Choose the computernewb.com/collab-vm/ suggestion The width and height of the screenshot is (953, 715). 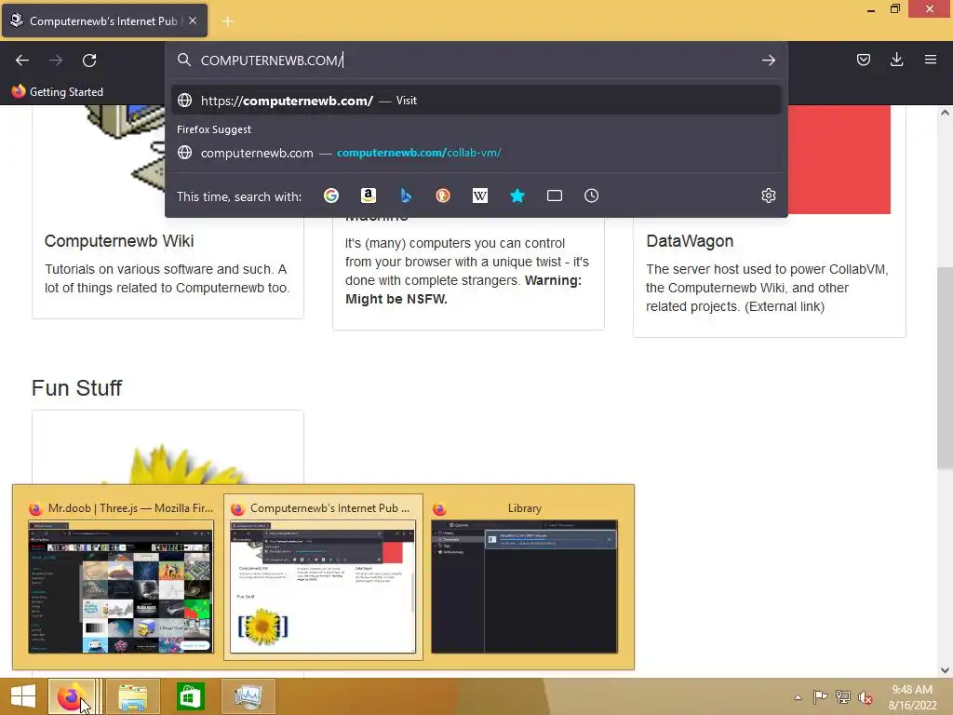pos(476,153)
